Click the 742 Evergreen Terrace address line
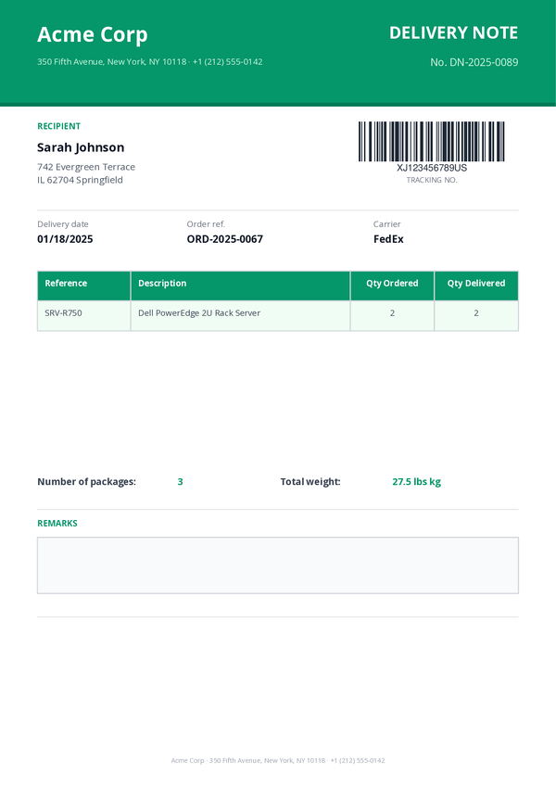Image resolution: width=556 pixels, height=787 pixels. pyautogui.click(x=86, y=167)
